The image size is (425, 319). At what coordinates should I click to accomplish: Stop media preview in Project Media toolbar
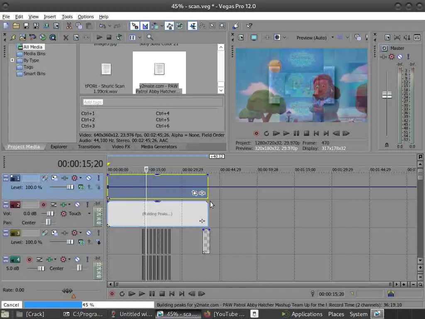109,37
